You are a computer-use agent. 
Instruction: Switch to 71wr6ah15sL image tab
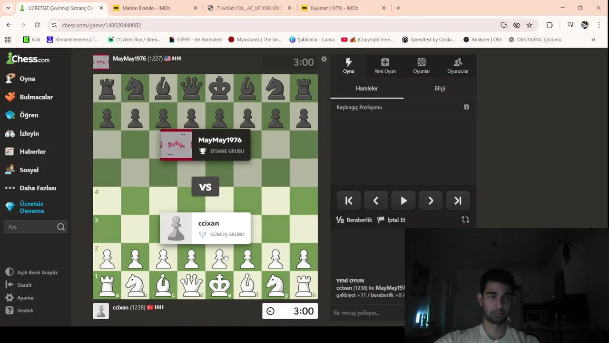(250, 8)
